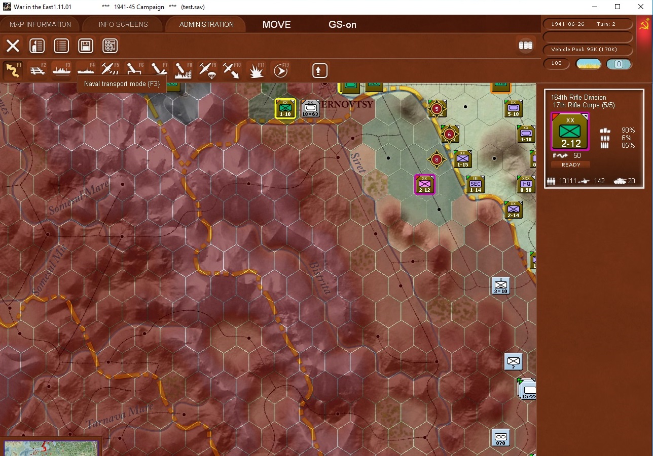This screenshot has height=456, width=653.
Task: Click the red marker numbered 5
Action: click(x=437, y=108)
